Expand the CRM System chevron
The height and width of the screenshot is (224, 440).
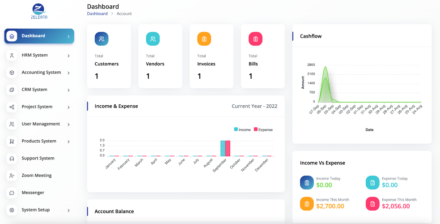[68, 90]
